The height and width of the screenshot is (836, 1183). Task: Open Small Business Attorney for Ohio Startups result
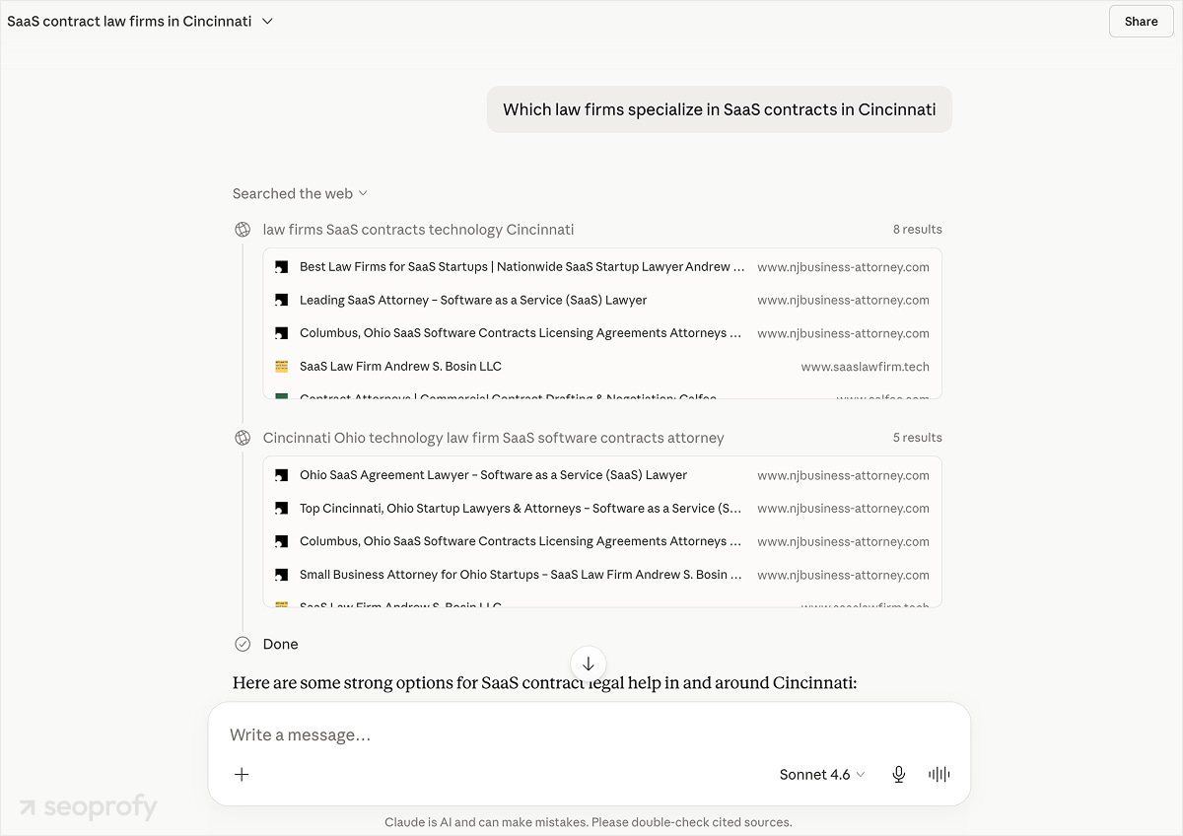[602, 575]
